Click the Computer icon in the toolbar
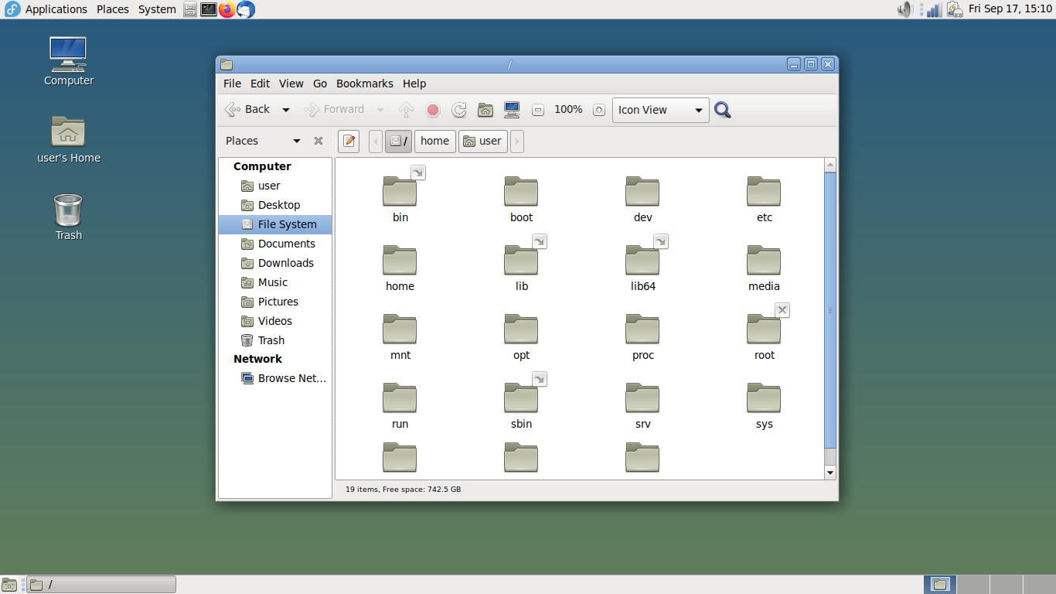This screenshot has height=594, width=1056. pyautogui.click(x=511, y=110)
